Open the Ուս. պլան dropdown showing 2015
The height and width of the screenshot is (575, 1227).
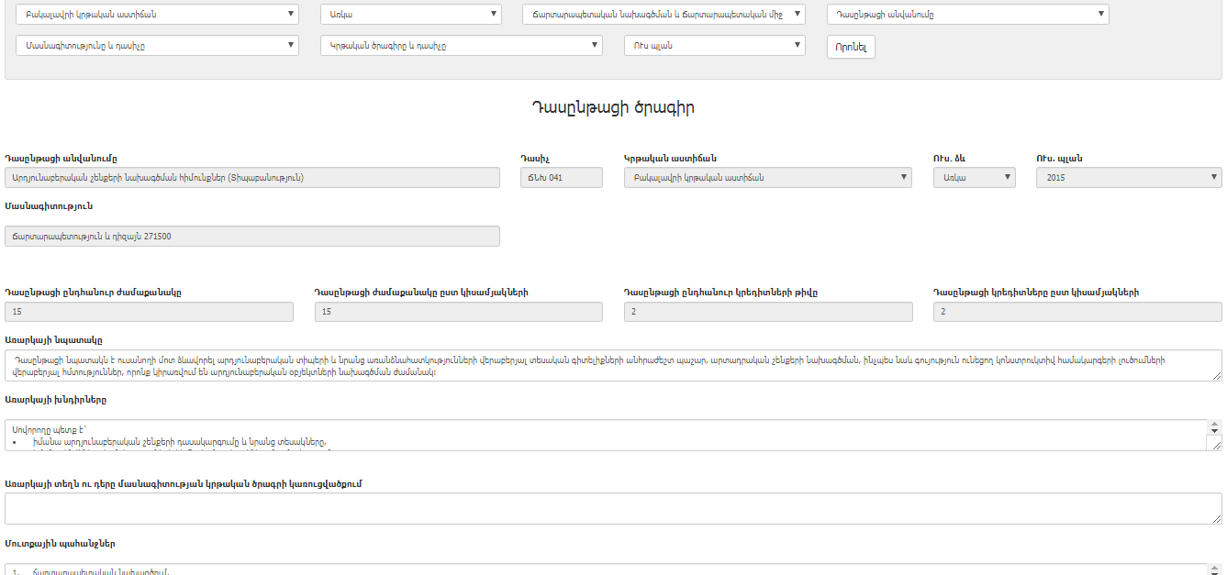(1128, 178)
